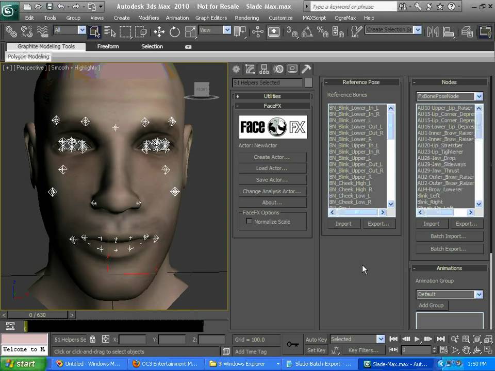Switch to the Selection ribbon tab

click(152, 46)
